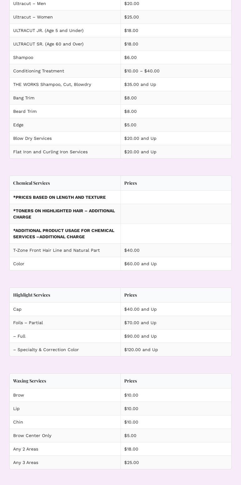Select T-Zone Front Hair Line and Natural Part
Viewport: 241px width, 485px height.
(x=56, y=250)
